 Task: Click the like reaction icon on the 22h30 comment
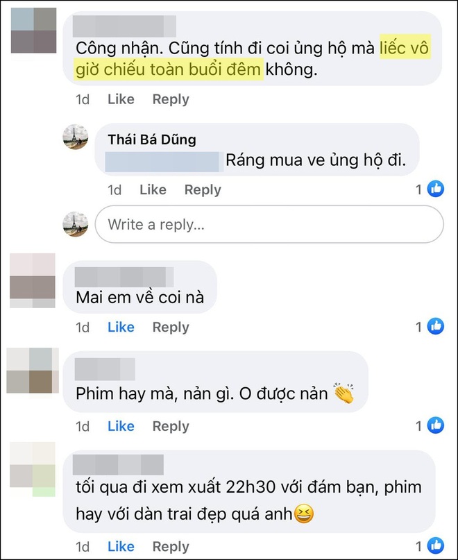tap(436, 545)
